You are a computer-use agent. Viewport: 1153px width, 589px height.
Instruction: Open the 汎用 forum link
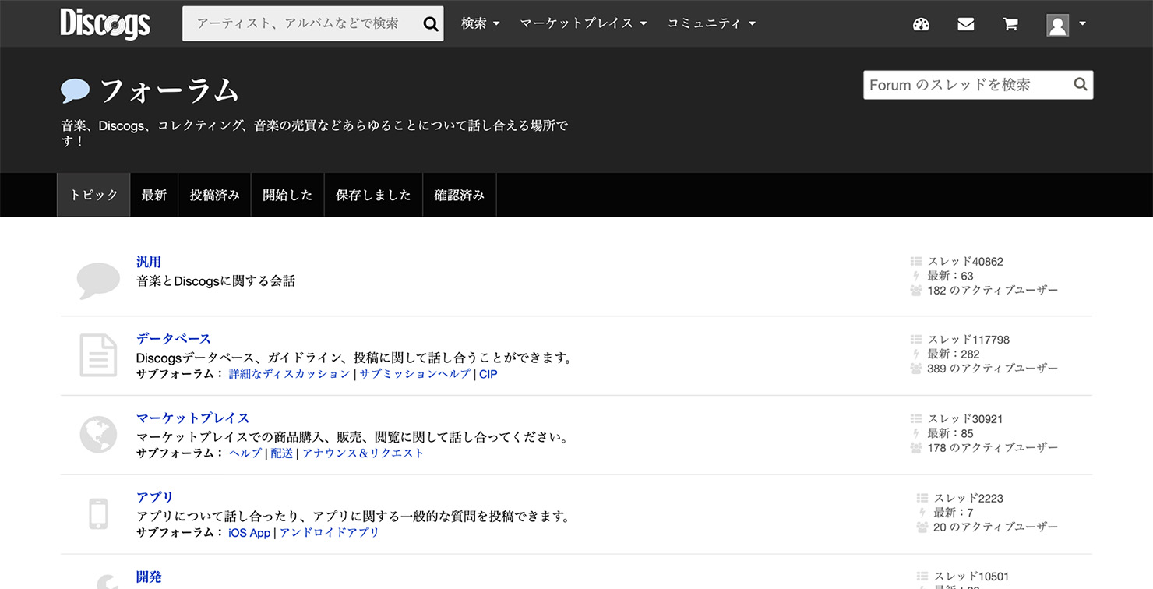[x=149, y=262]
